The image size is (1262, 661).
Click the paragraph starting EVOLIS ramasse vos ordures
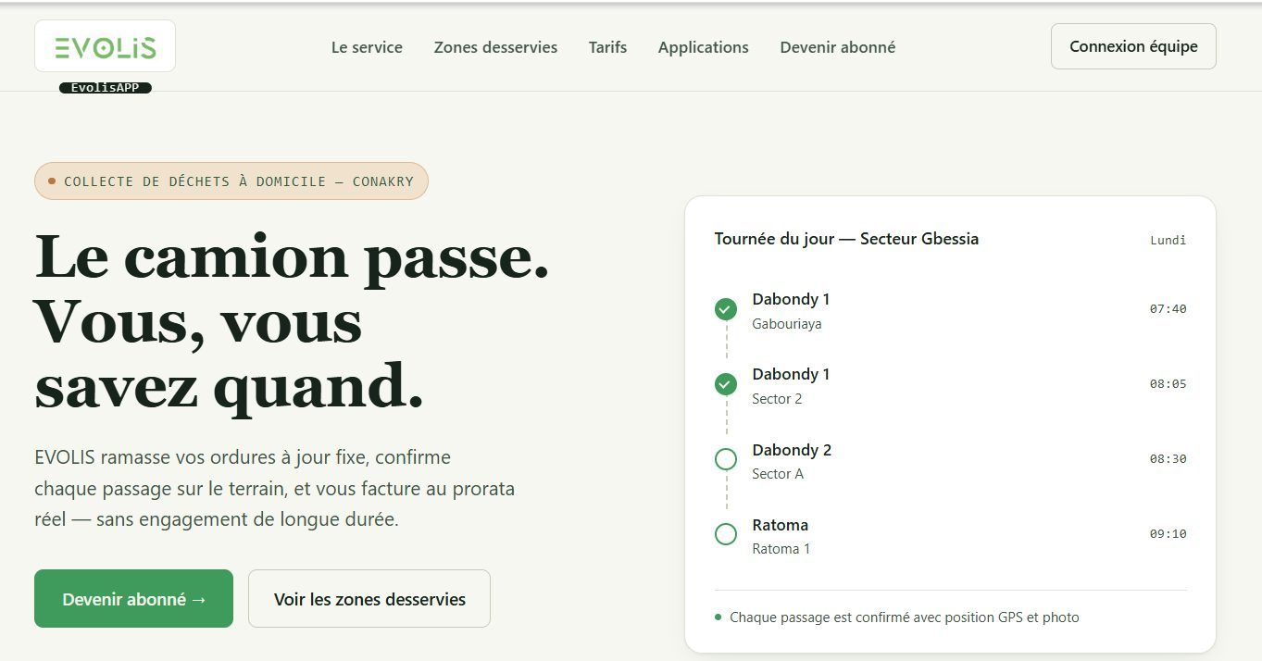(x=275, y=488)
